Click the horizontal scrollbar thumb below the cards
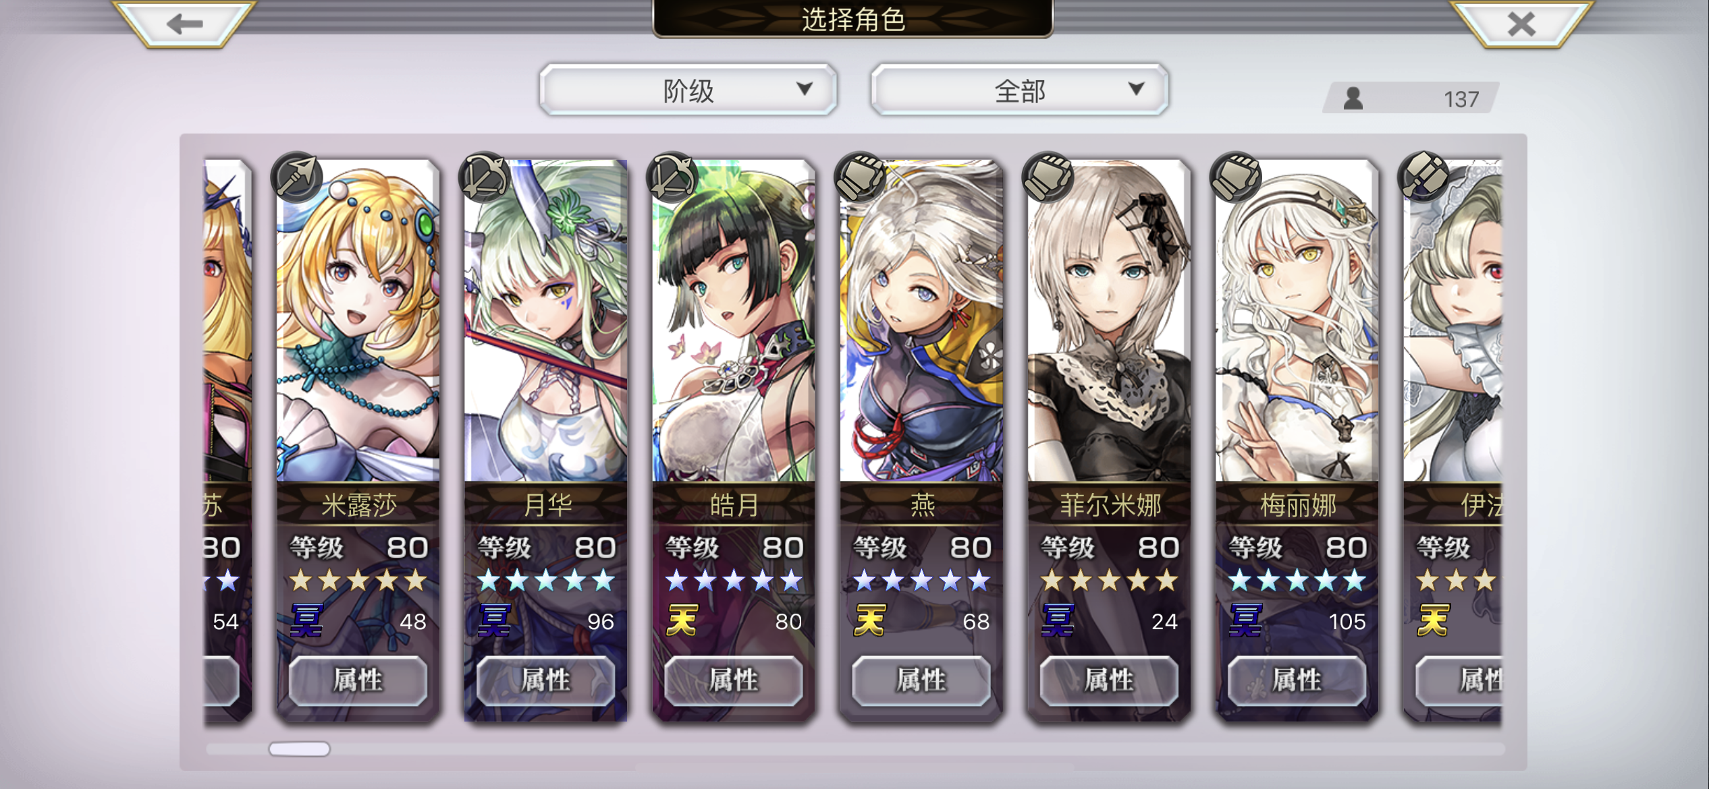The height and width of the screenshot is (789, 1709). (299, 749)
